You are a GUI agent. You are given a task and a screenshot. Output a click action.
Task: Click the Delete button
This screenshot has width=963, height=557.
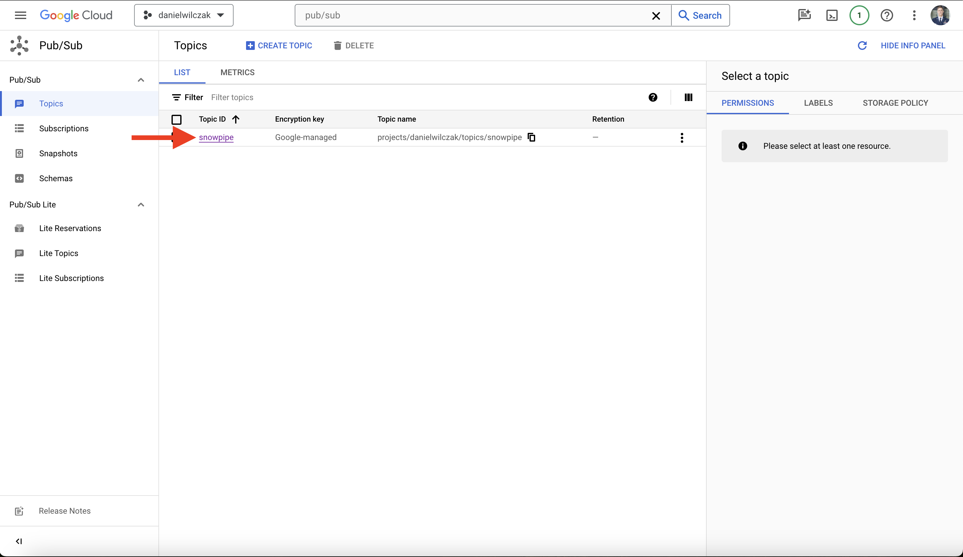click(x=353, y=46)
